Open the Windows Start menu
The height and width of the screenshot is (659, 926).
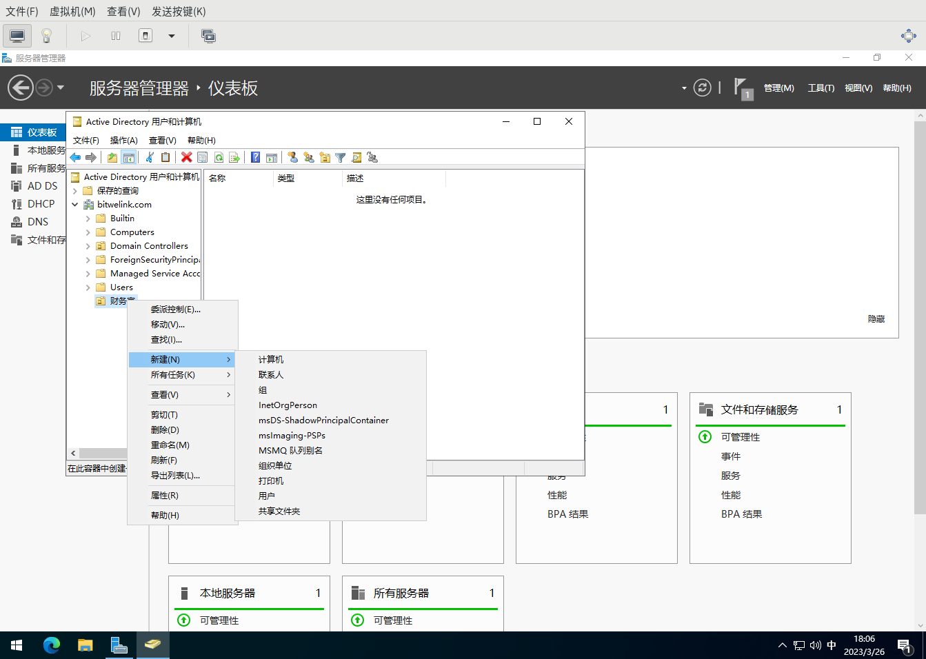click(x=17, y=645)
